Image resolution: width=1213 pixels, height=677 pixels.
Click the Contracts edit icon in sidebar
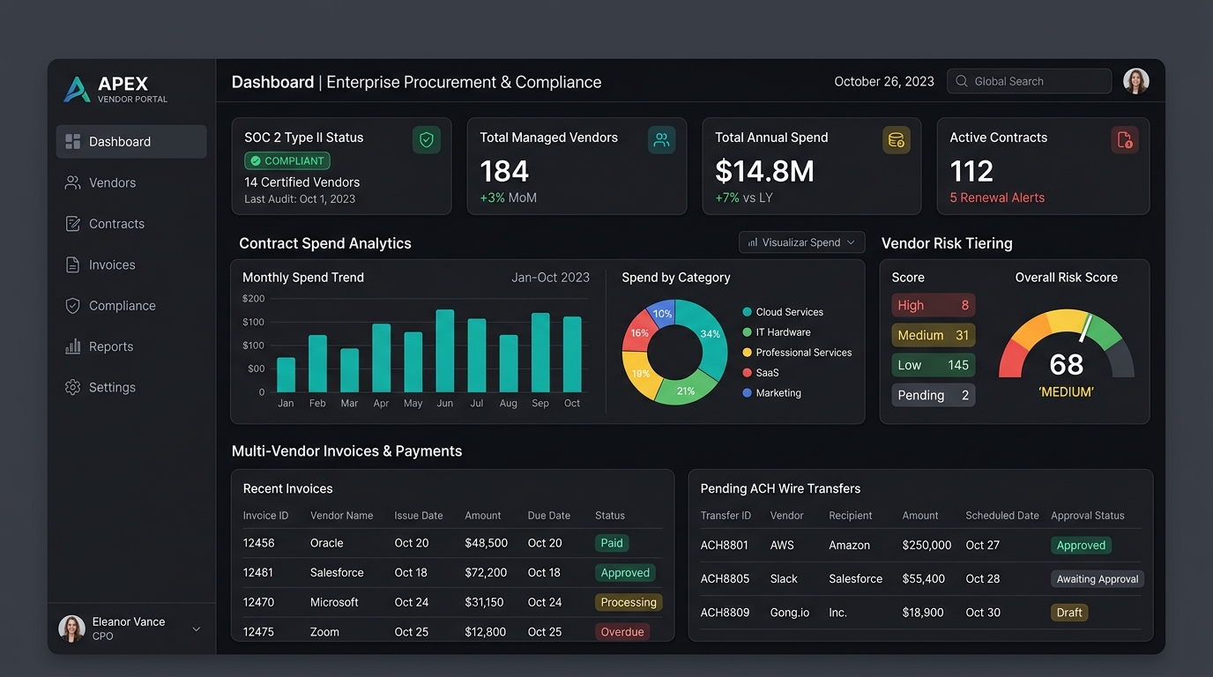tap(73, 224)
